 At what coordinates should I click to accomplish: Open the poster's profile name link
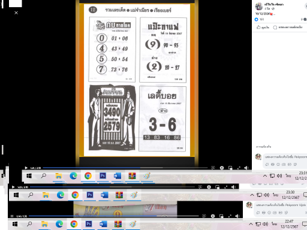[x=274, y=4]
